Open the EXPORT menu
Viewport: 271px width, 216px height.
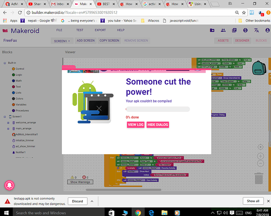(100, 30)
